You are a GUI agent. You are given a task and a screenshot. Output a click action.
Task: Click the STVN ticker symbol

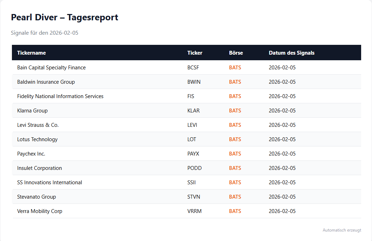(x=194, y=197)
